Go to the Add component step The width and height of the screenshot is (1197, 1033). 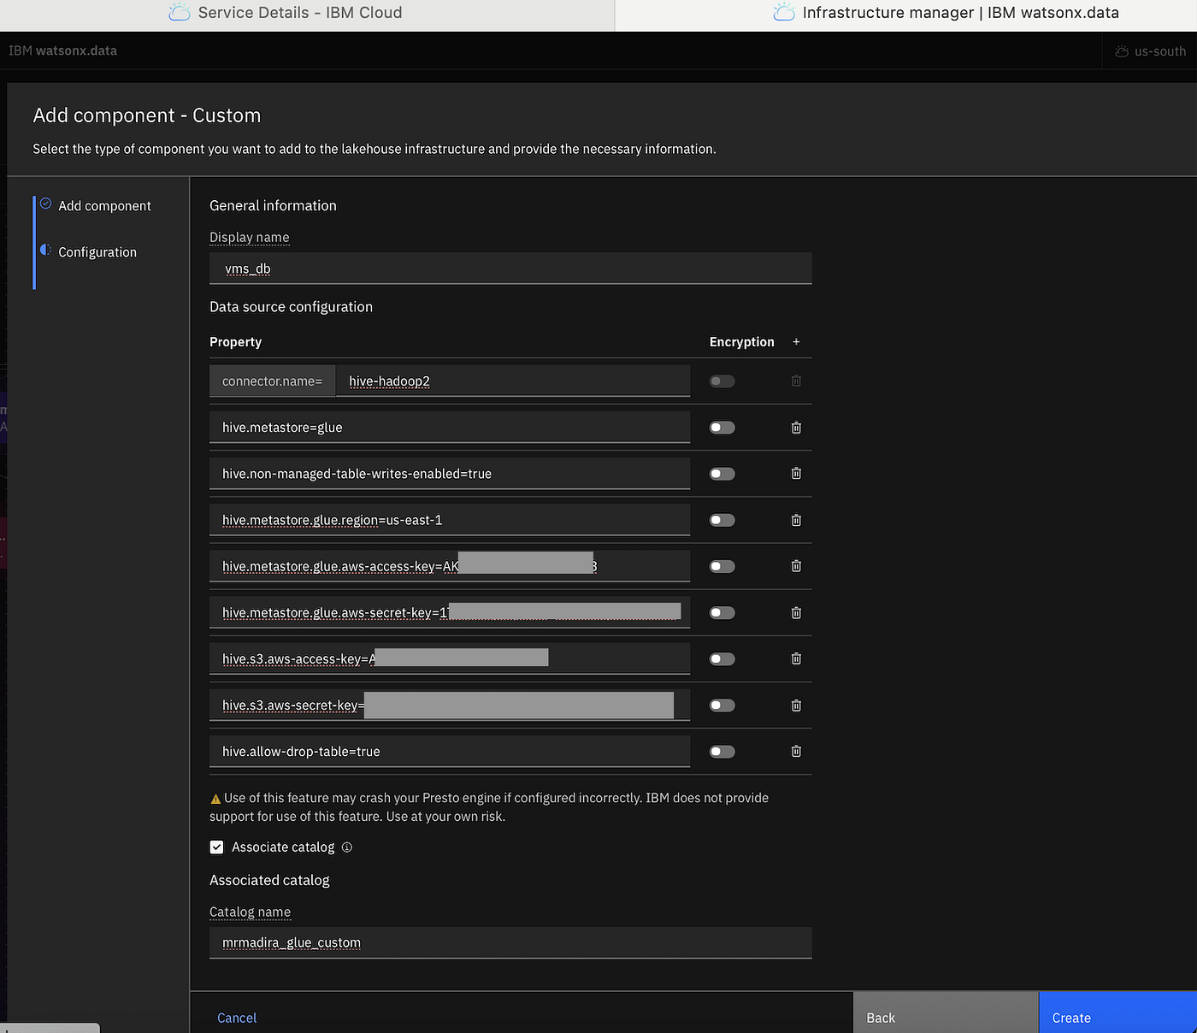104,206
